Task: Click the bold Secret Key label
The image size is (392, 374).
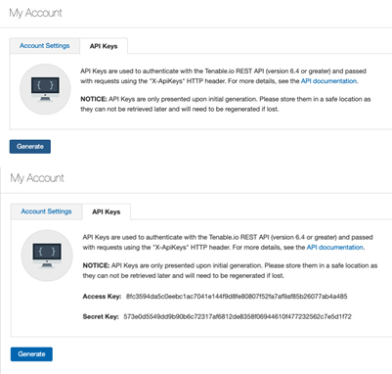Action: [x=101, y=316]
